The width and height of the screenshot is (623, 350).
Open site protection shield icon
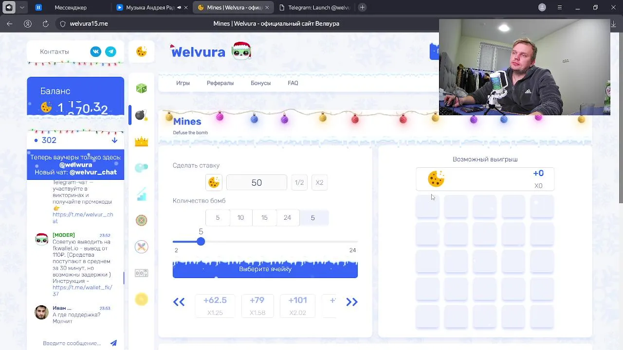pyautogui.click(x=63, y=23)
